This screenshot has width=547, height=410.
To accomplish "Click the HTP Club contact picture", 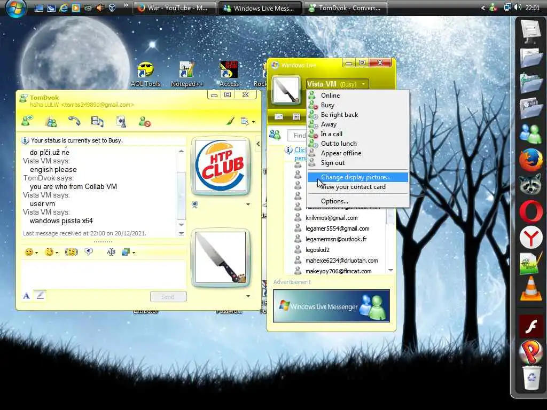I will point(221,166).
